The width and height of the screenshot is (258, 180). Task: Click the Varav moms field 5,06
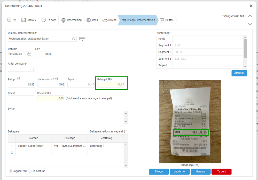click(51, 84)
